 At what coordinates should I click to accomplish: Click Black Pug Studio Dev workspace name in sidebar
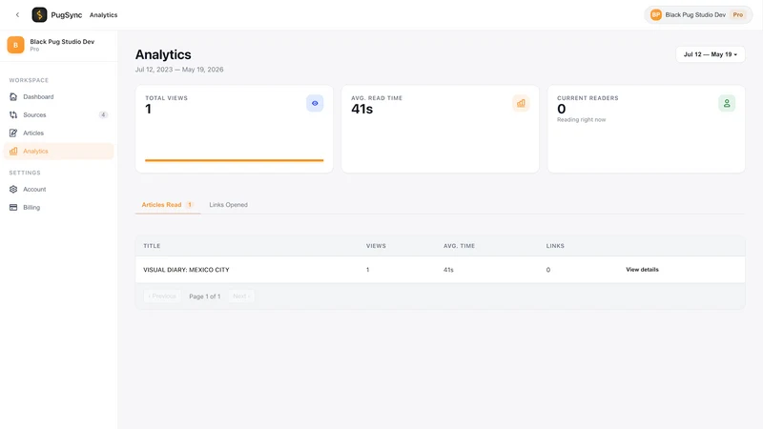[62, 42]
